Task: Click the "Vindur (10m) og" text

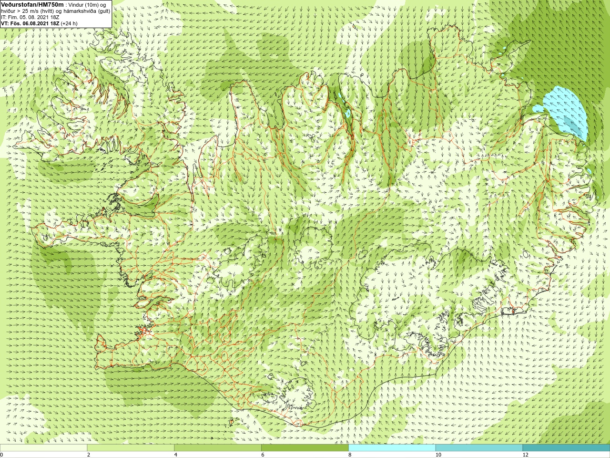Action: click(x=87, y=4)
